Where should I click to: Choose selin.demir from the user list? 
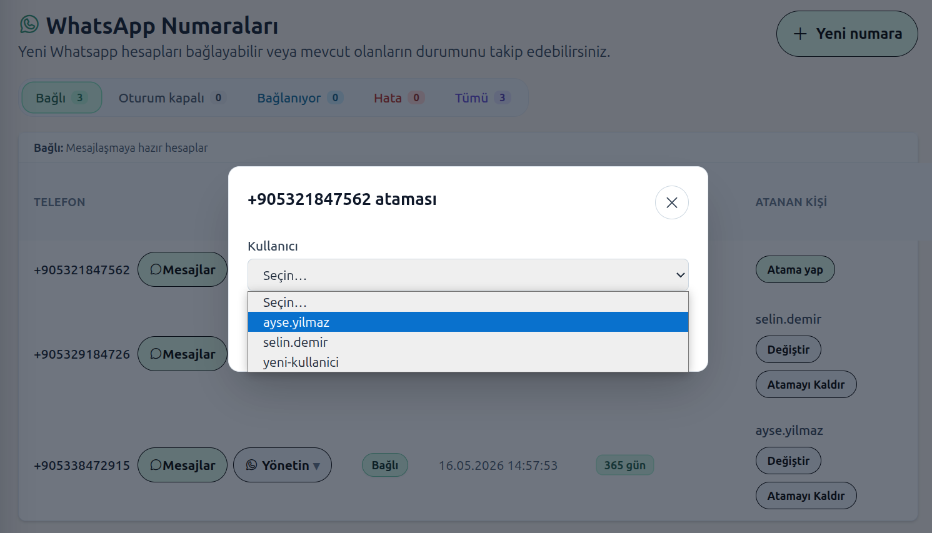coord(468,342)
